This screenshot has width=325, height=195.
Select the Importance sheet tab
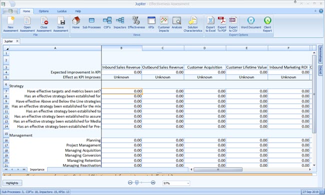tap(37, 170)
